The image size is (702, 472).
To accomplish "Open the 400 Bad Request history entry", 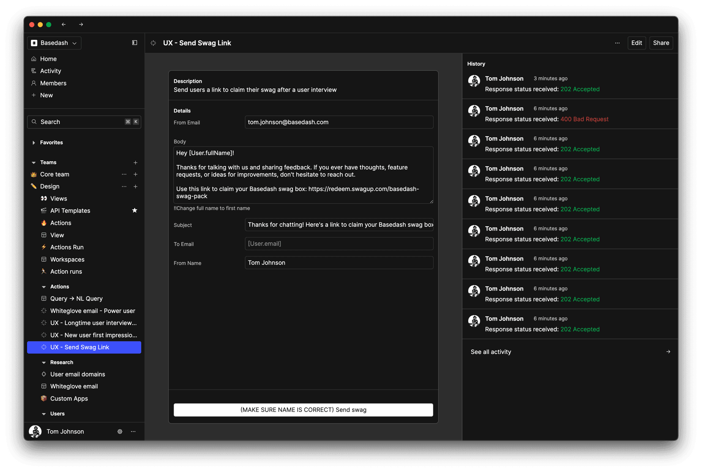I will 570,114.
